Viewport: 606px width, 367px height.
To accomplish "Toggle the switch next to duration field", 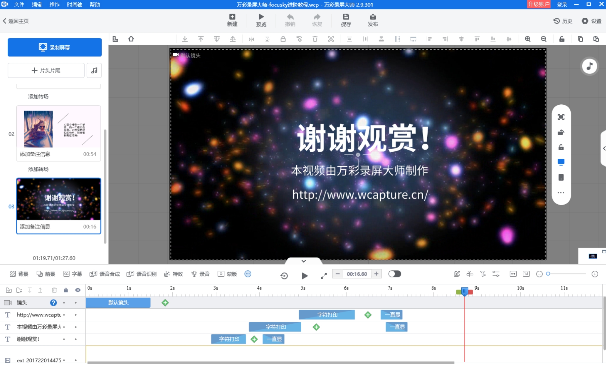I will [x=395, y=274].
